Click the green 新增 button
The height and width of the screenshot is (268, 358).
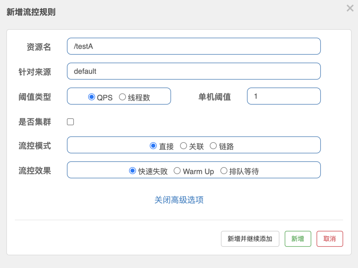click(x=298, y=239)
